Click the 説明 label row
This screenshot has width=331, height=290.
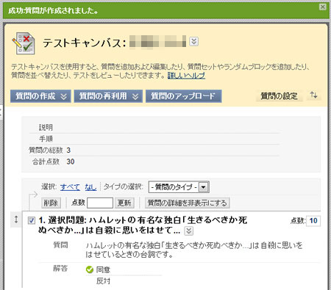[154, 128]
